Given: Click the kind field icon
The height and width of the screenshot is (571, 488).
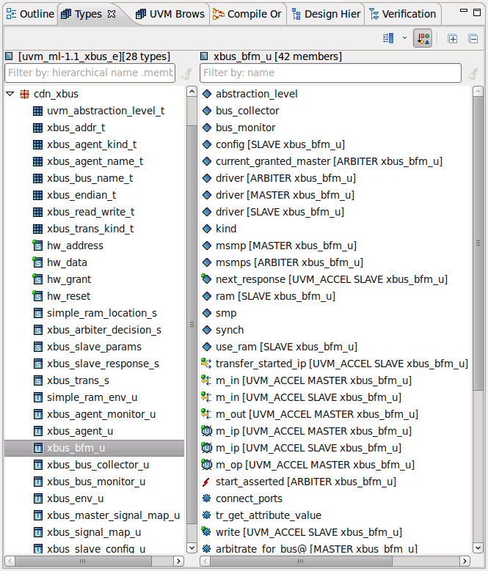Looking at the screenshot, I should 207,229.
